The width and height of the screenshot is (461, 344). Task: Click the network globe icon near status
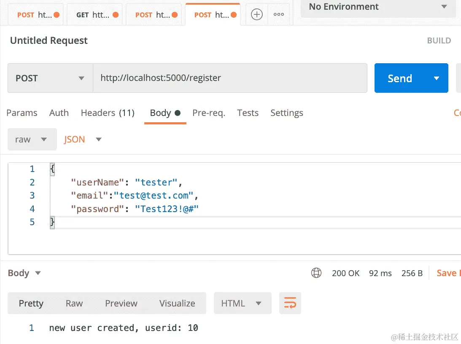[316, 273]
